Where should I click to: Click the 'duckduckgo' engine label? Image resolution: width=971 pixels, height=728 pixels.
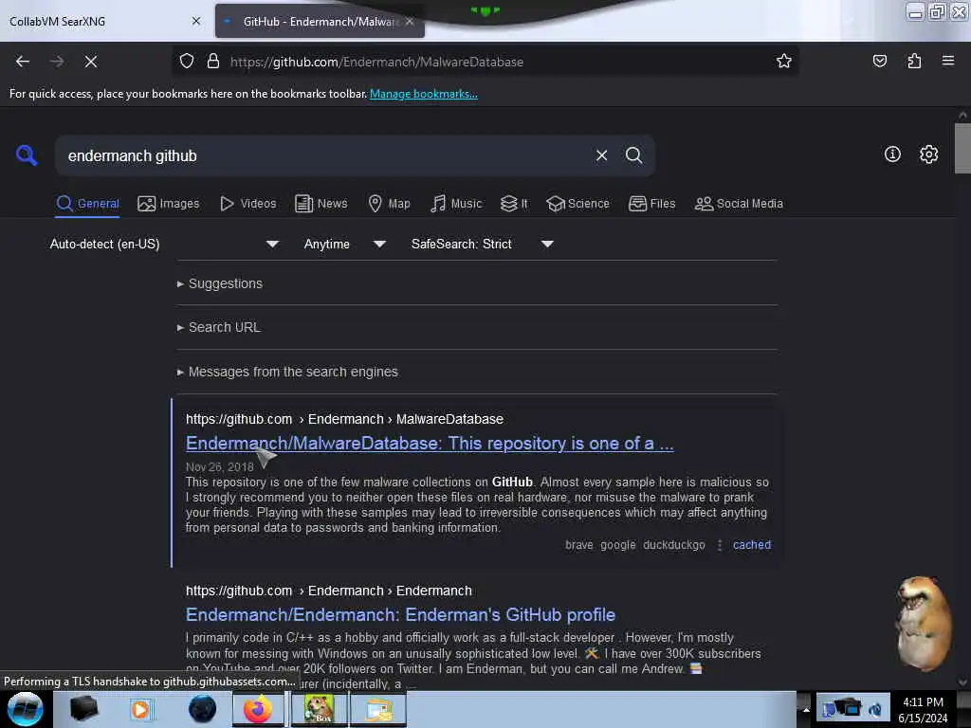674,545
